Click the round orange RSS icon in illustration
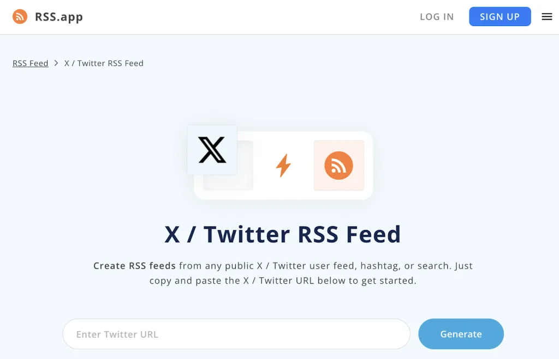The width and height of the screenshot is (559, 359). [338, 166]
